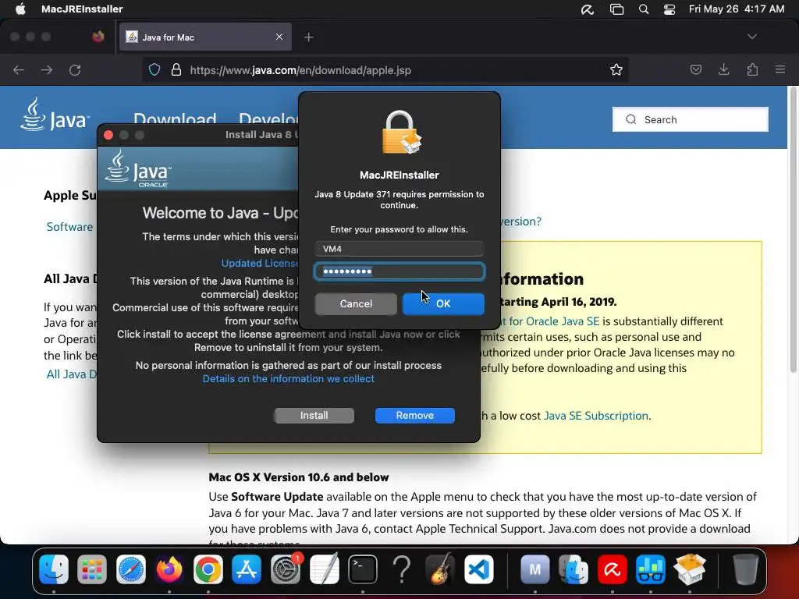
Task: Expand the list all tabs chevron
Action: 751,37
